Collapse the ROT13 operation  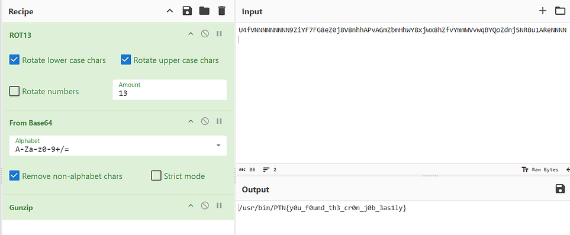(191, 34)
